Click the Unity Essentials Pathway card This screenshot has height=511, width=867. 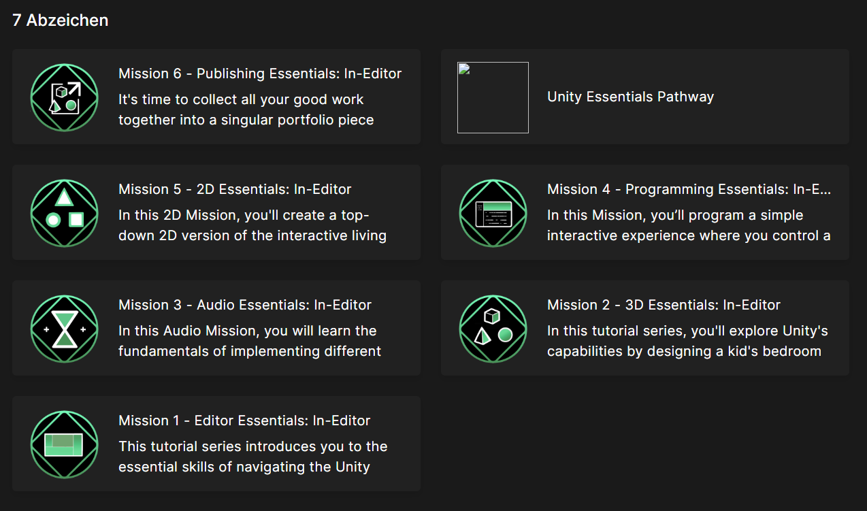click(x=645, y=96)
